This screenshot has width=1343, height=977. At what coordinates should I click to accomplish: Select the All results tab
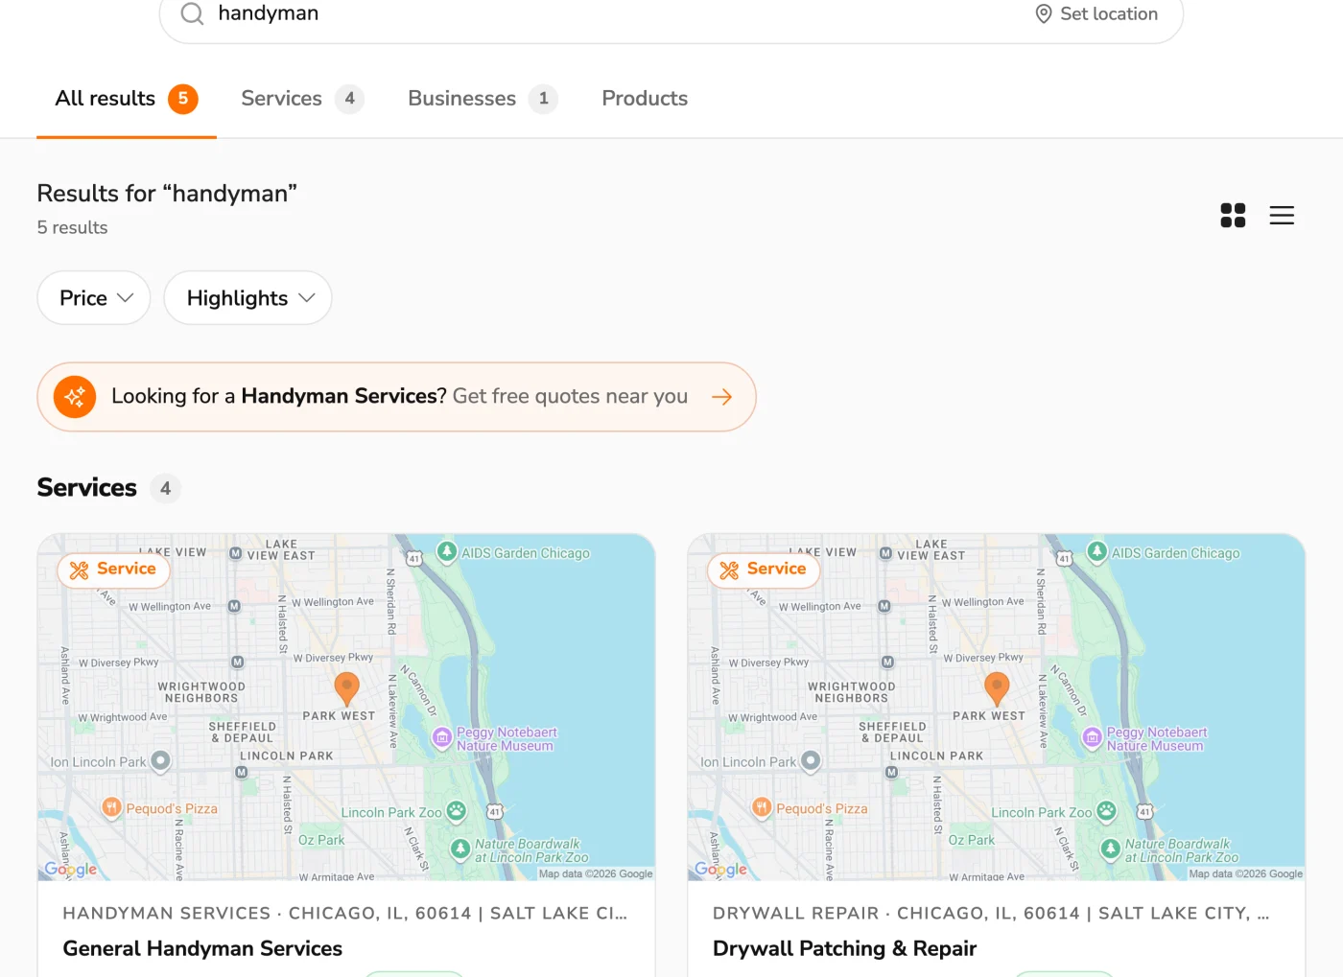click(127, 99)
